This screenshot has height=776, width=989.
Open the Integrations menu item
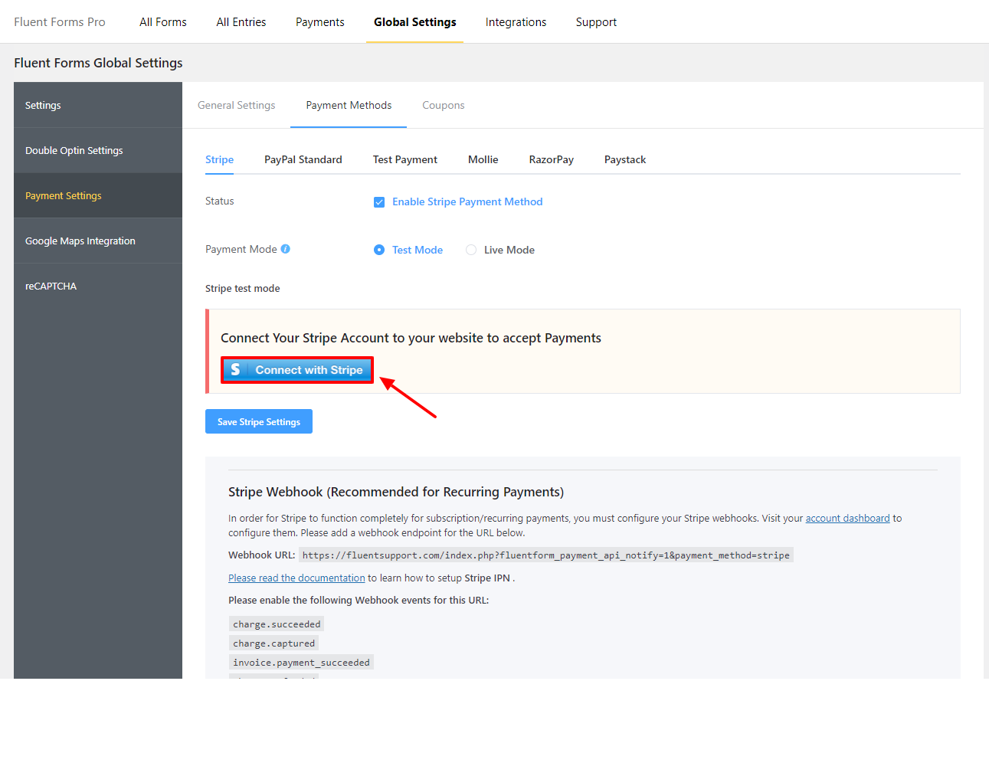[x=516, y=22]
